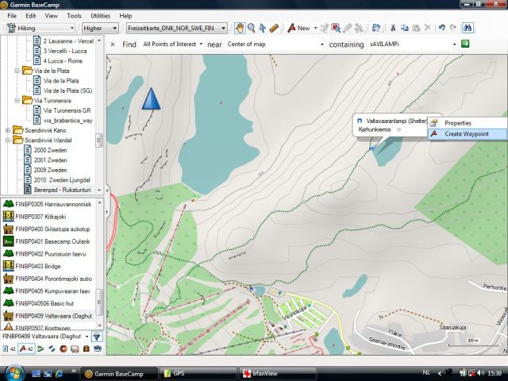Viewport: 508px width, 381px height.
Task: Click the blue waypoint flag on map
Action: point(150,98)
